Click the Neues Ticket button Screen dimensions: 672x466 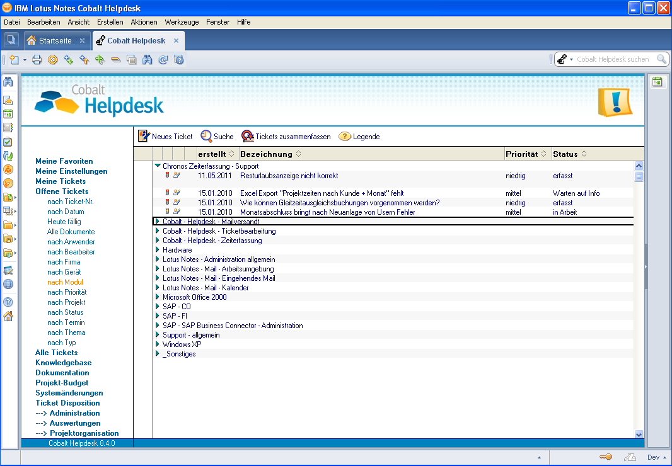(x=165, y=137)
